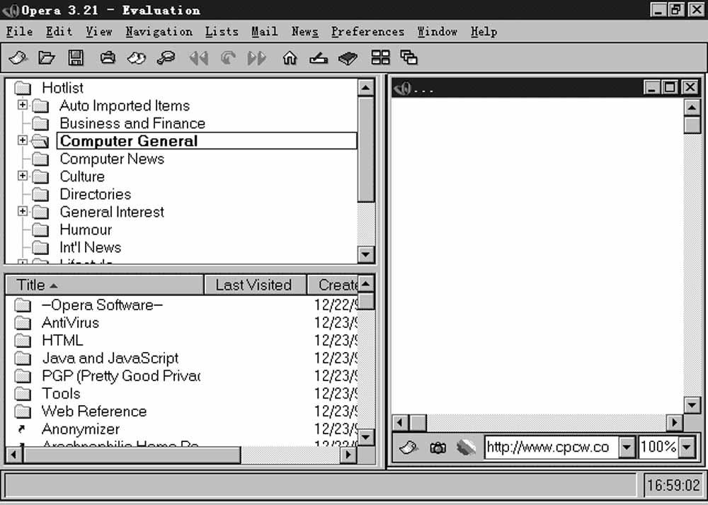Select the Directories folder
Screen dimensions: 708x505
(96, 194)
